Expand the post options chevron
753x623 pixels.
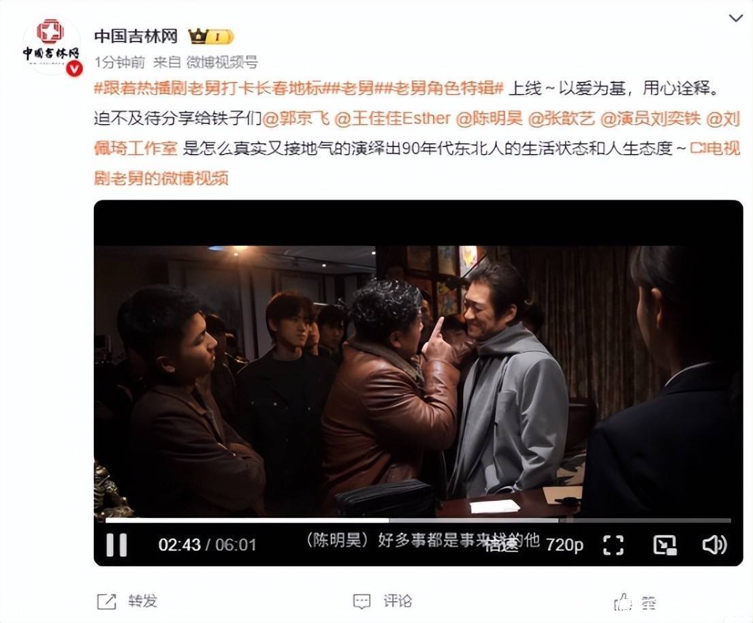pyautogui.click(x=736, y=19)
